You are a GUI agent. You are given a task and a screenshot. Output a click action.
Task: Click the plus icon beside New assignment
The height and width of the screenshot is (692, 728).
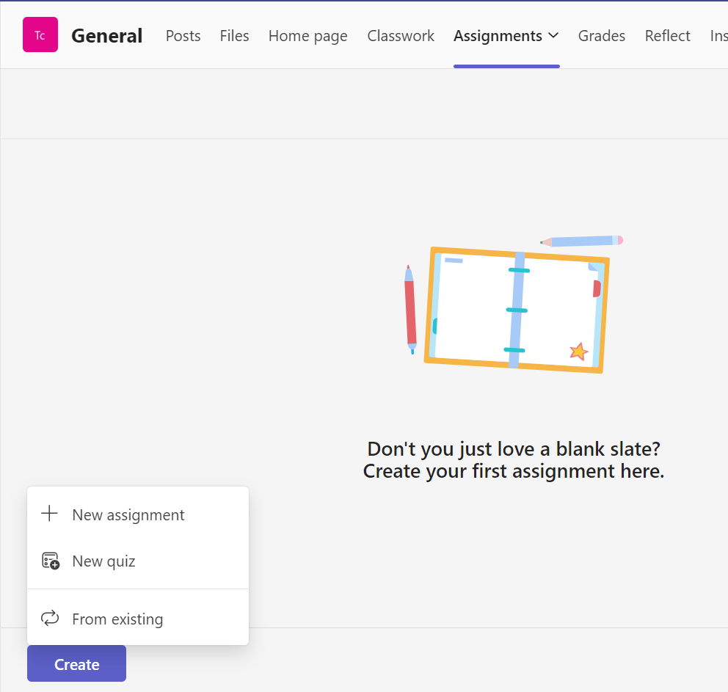[x=49, y=514]
